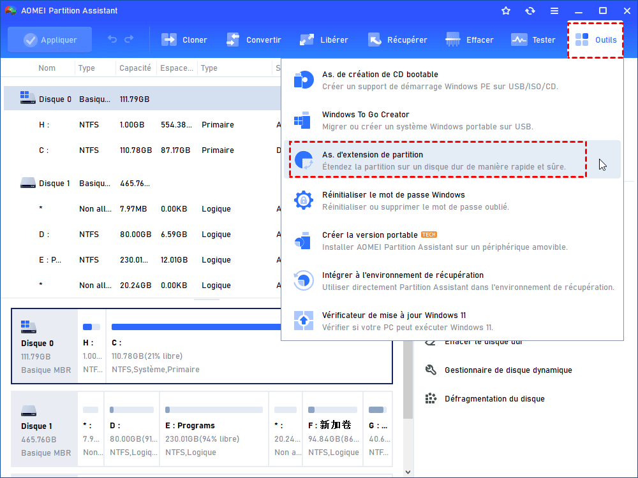The image size is (638, 478).
Task: Close the Outils dropdown menu
Action: coord(596,40)
